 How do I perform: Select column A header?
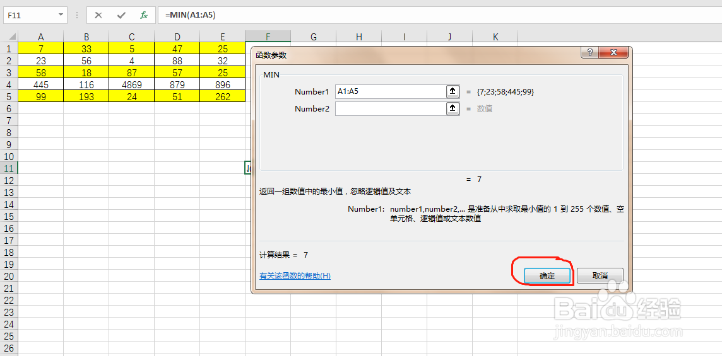pyautogui.click(x=41, y=37)
